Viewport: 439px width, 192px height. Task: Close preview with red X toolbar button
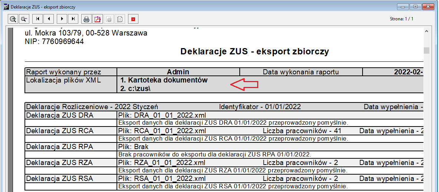133,19
